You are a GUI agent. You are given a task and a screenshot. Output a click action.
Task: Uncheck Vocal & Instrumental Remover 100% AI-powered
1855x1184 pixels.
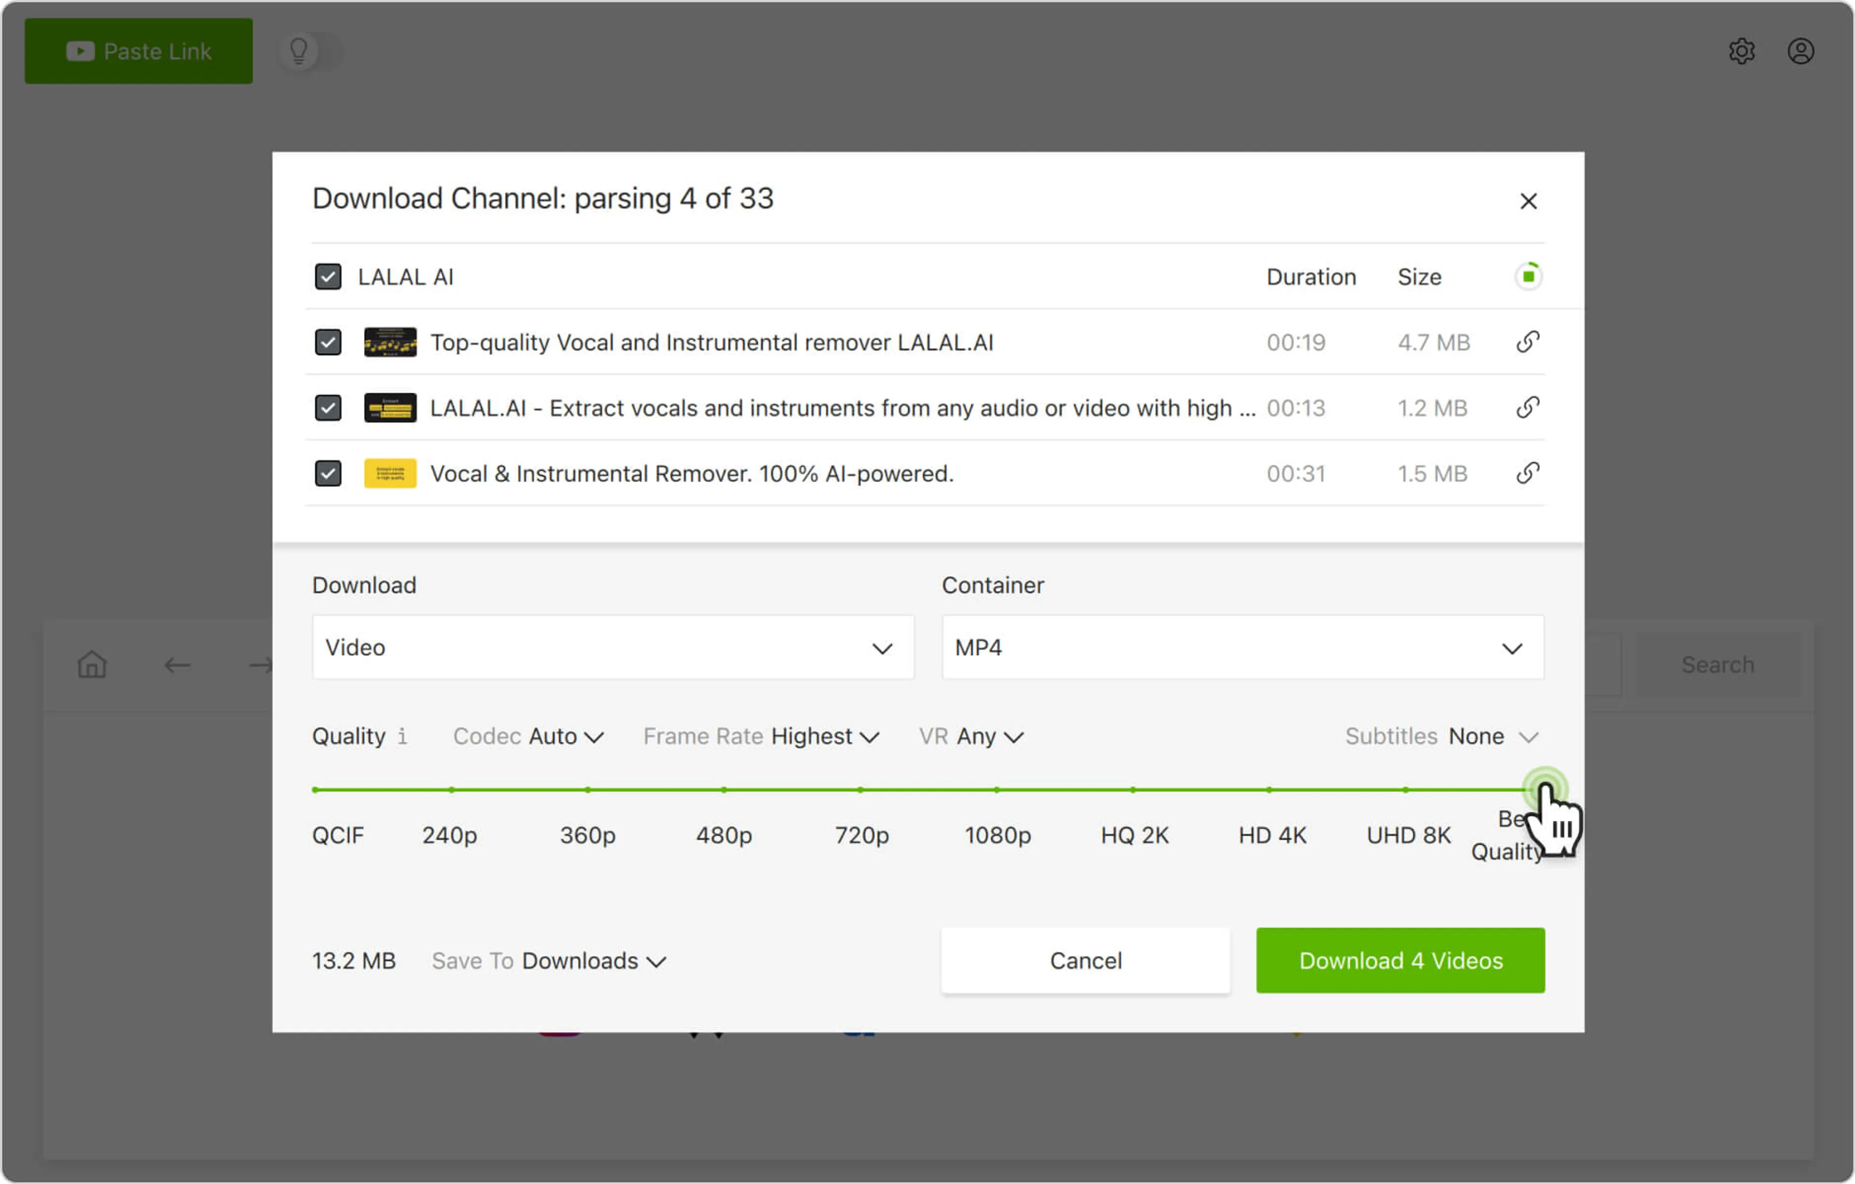pos(328,473)
